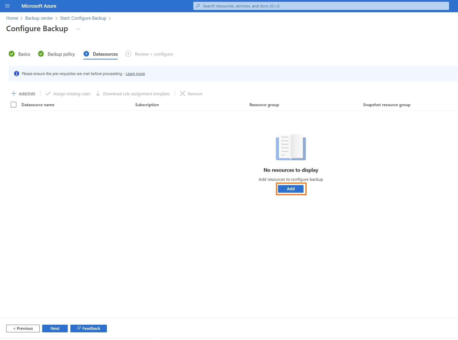Select the Datasources step tab
Image resolution: width=458 pixels, height=340 pixels.
point(105,54)
